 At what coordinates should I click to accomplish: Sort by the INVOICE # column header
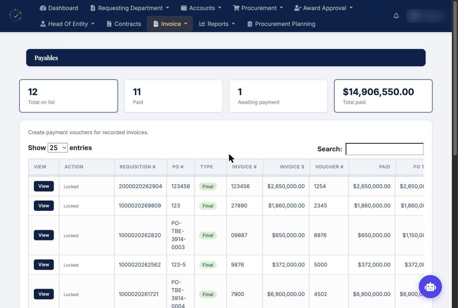tap(245, 167)
